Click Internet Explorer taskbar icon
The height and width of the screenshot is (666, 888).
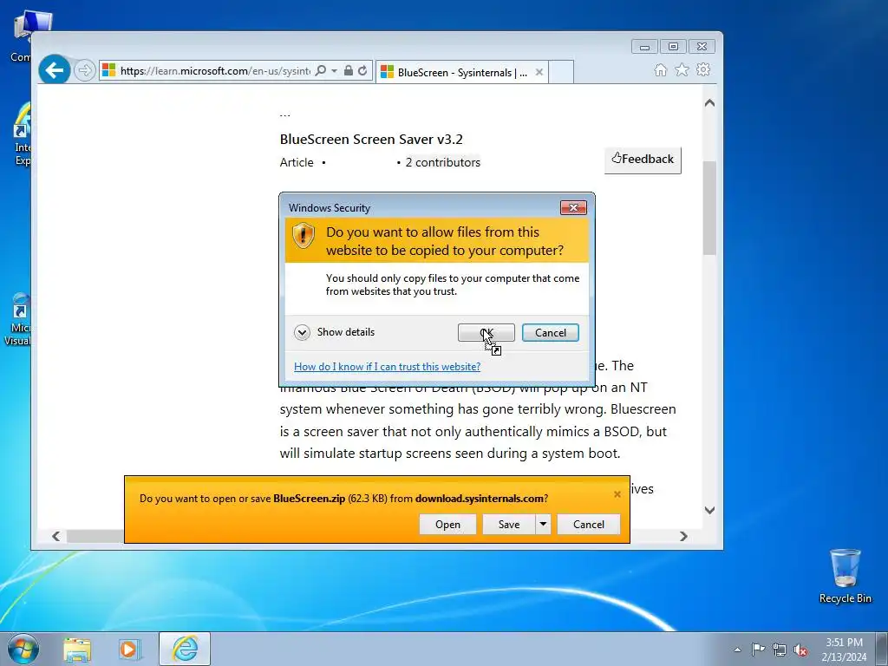(x=185, y=649)
